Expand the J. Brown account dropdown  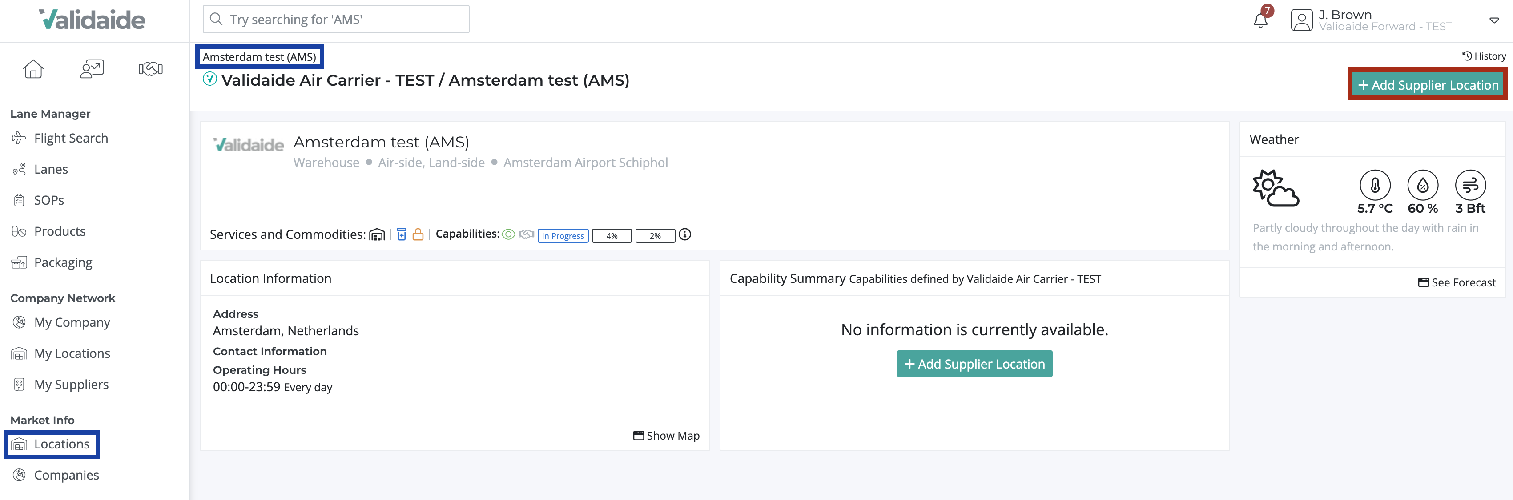click(1494, 20)
